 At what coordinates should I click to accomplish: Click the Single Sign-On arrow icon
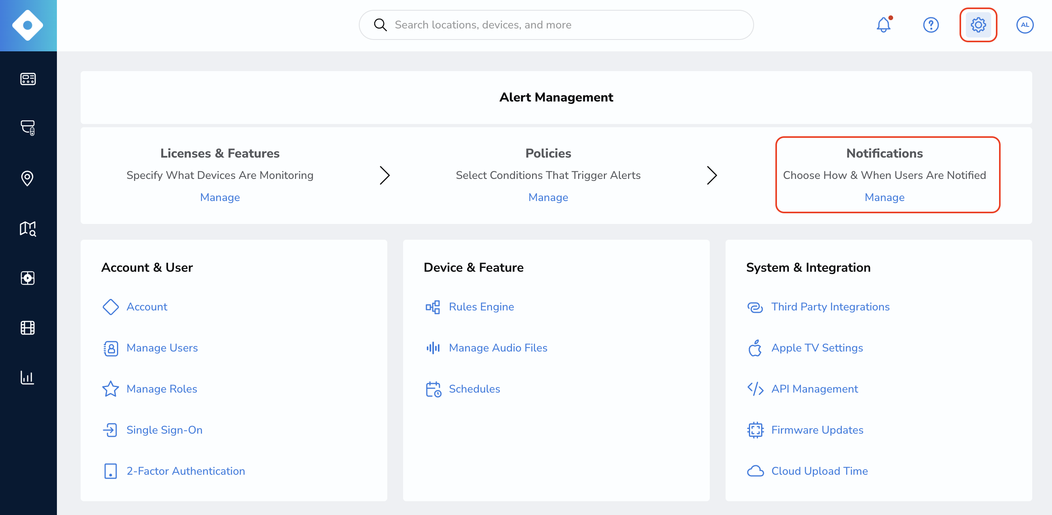pyautogui.click(x=110, y=430)
